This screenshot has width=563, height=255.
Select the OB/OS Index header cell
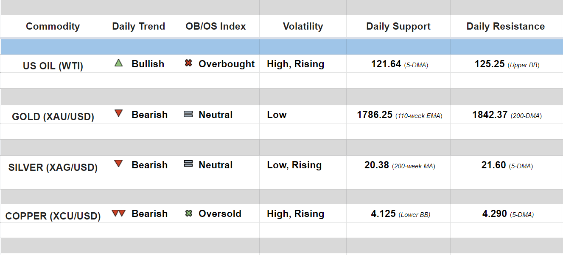click(x=216, y=26)
